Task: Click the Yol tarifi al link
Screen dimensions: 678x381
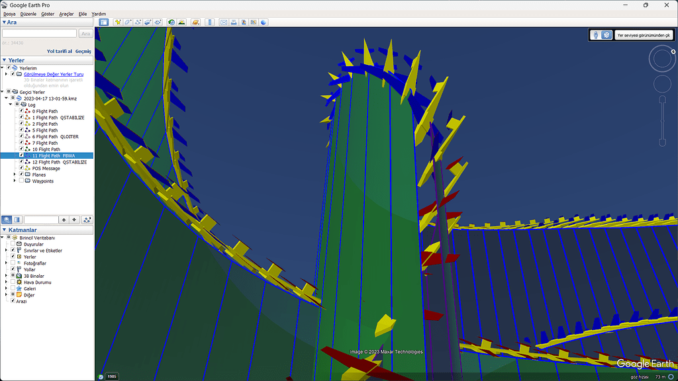Action: pos(60,51)
